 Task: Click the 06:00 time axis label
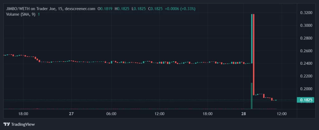click(x=111, y=114)
